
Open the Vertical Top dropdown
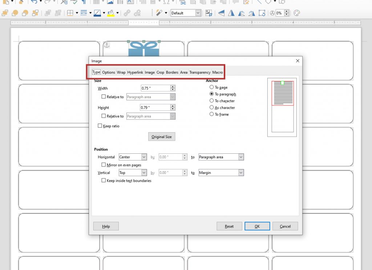pyautogui.click(x=133, y=173)
